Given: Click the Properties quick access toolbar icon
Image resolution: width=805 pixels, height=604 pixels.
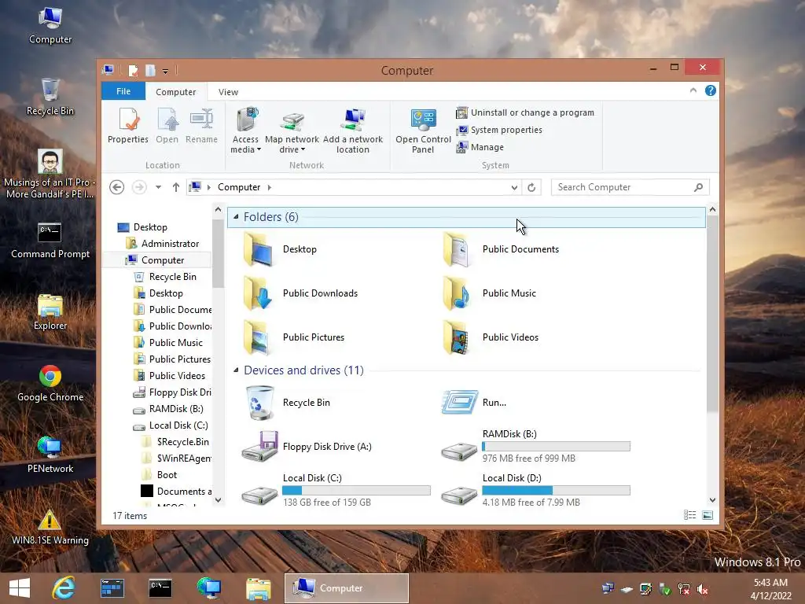Looking at the screenshot, I should coord(133,70).
